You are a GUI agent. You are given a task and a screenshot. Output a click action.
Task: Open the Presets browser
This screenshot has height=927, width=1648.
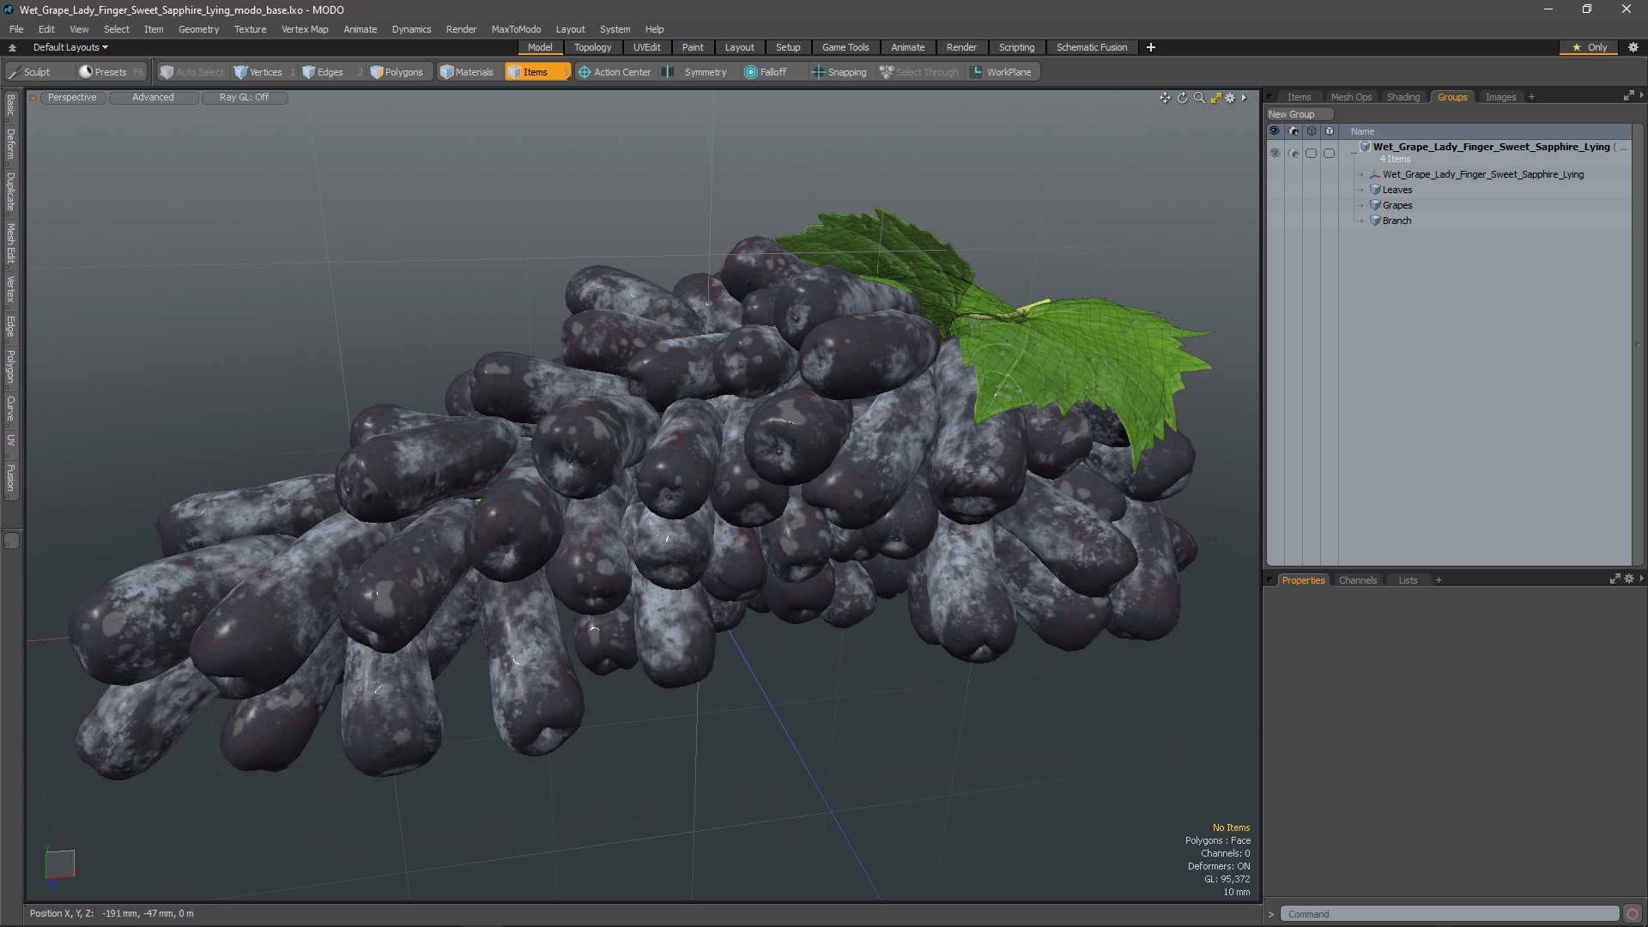tap(110, 72)
